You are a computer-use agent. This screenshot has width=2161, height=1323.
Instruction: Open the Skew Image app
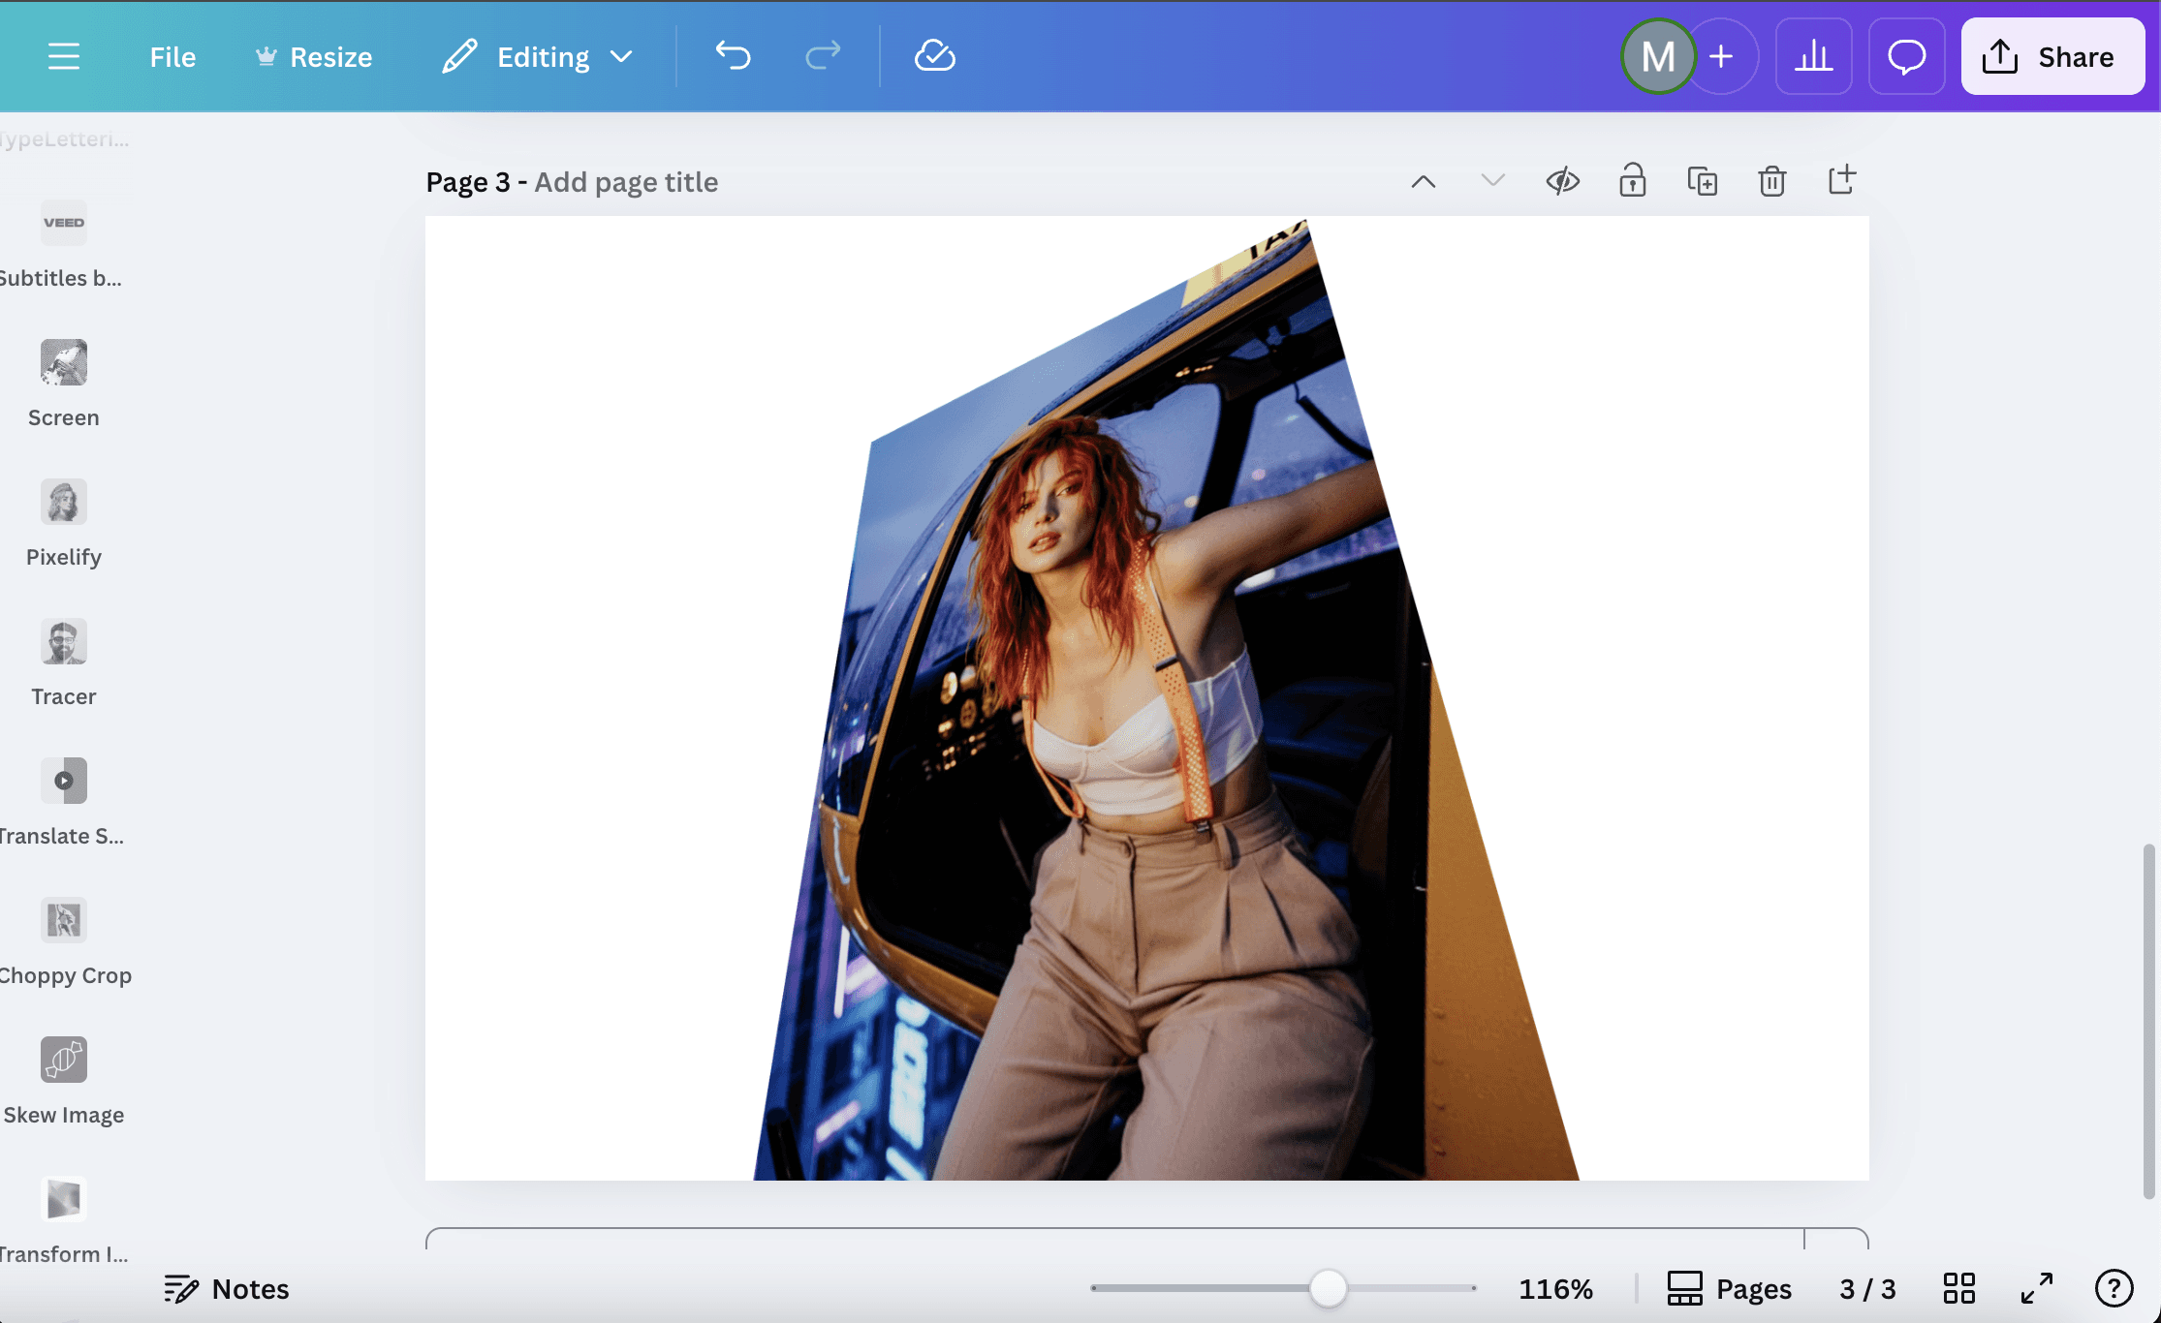(64, 1061)
